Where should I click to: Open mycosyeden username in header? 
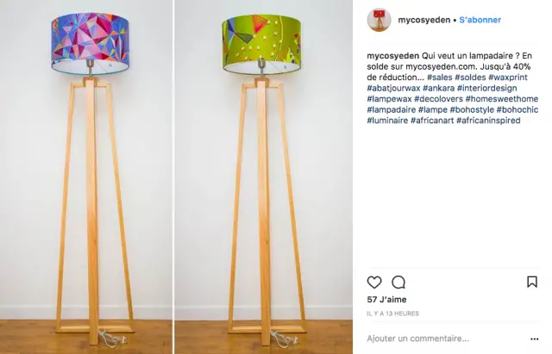click(423, 20)
